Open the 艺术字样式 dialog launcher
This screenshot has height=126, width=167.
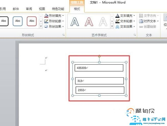coord(135,35)
